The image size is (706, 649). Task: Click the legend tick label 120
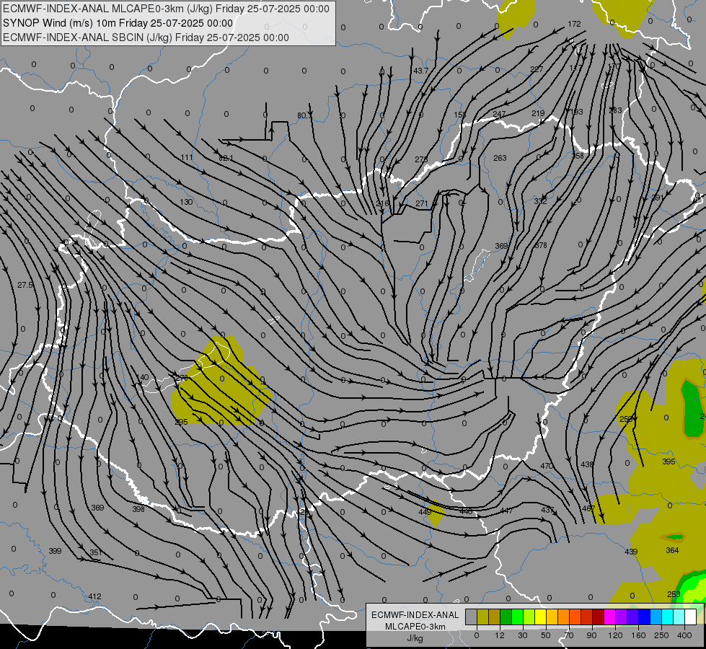tap(616, 635)
